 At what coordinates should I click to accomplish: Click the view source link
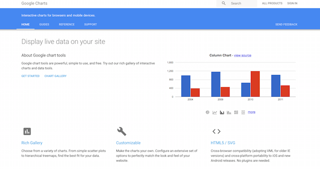point(243,55)
